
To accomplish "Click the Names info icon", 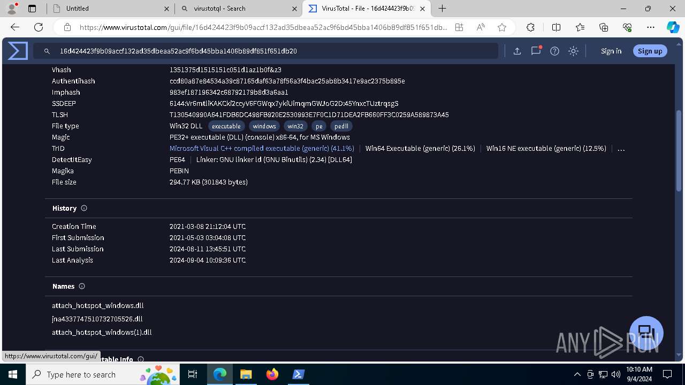I will click(x=82, y=286).
